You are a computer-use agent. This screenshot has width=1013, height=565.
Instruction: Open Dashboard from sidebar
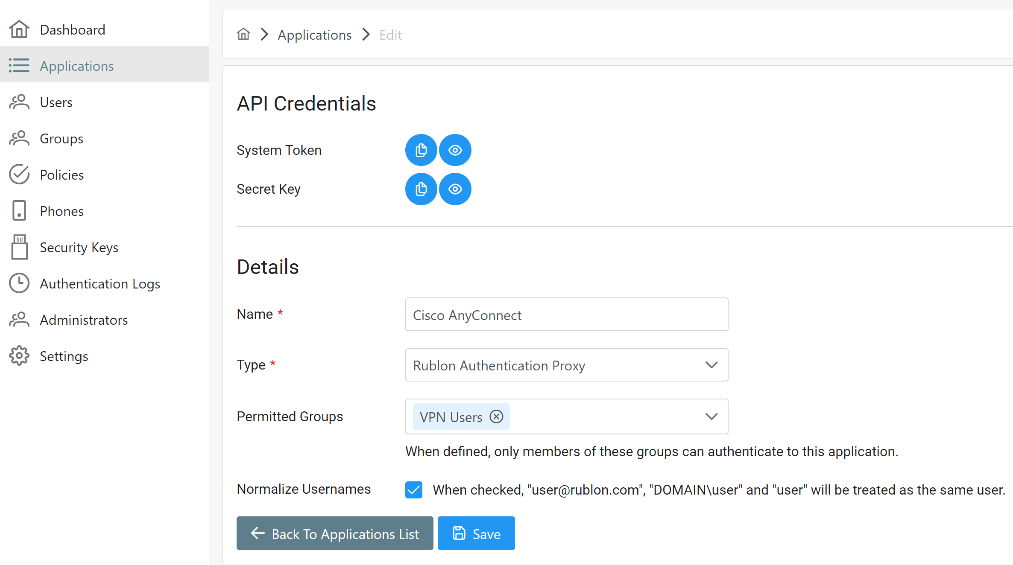(x=72, y=29)
